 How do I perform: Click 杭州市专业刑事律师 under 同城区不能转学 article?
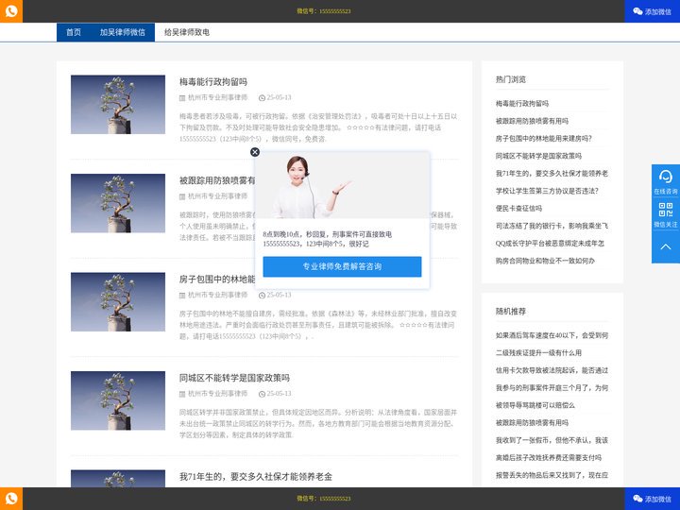tap(217, 393)
